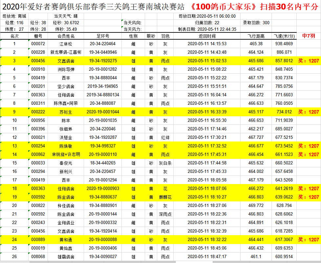Viewport: 321px width, 263px height.
Task: Click ring number 19-34-1920275
Action: pyautogui.click(x=103, y=61)
